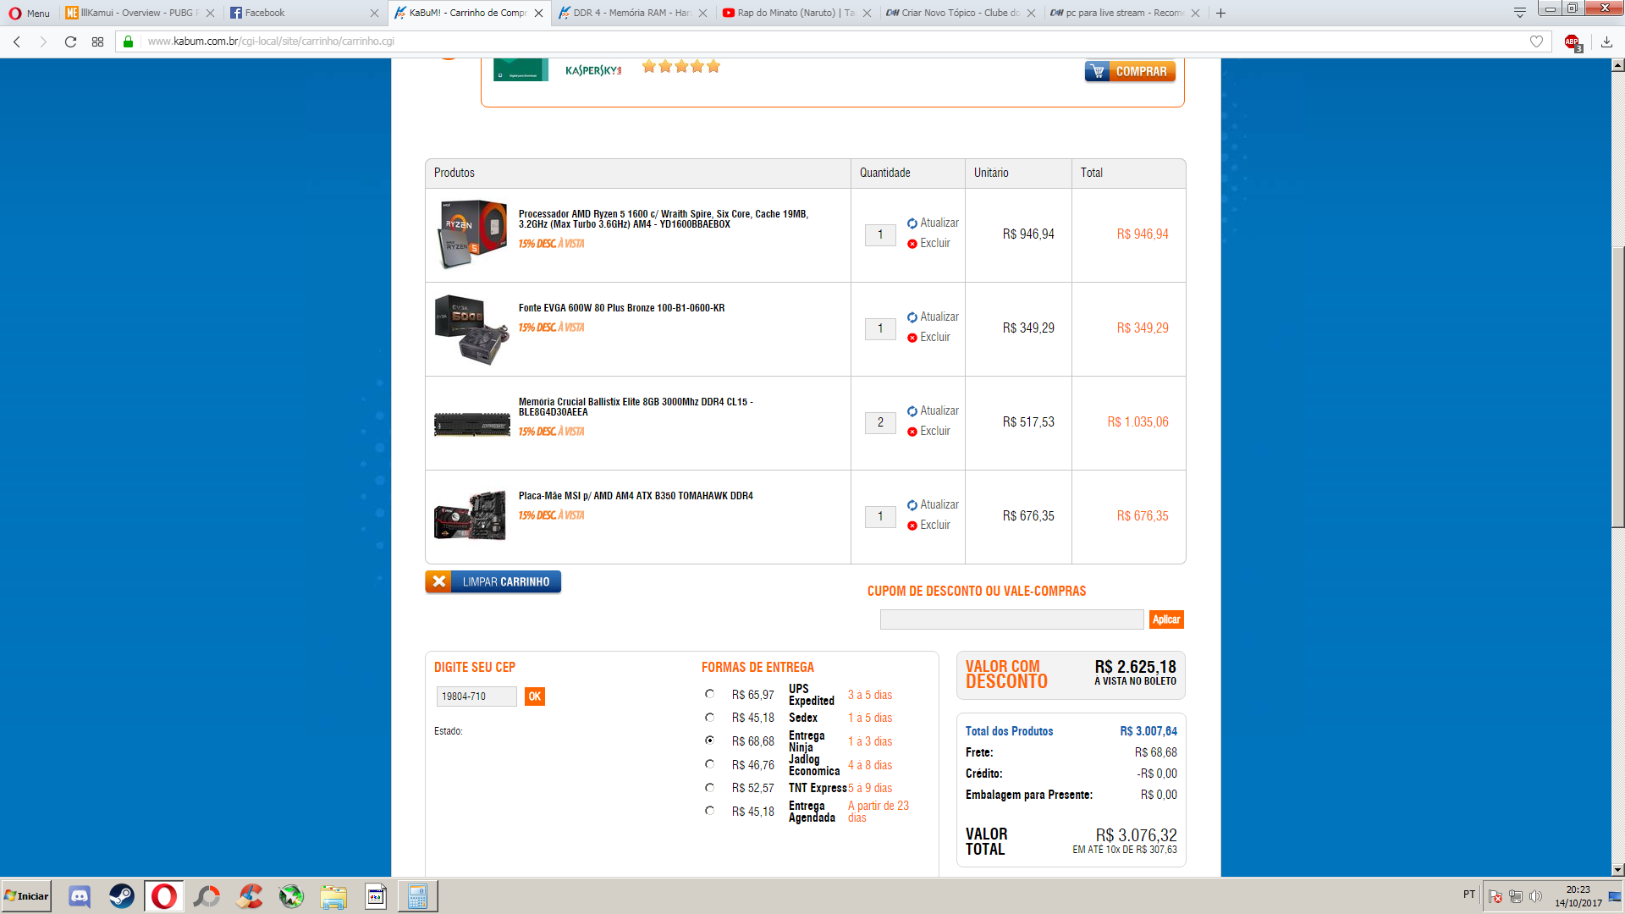This screenshot has height=914, width=1625.
Task: Open the Adblock extension icon
Action: (1573, 42)
